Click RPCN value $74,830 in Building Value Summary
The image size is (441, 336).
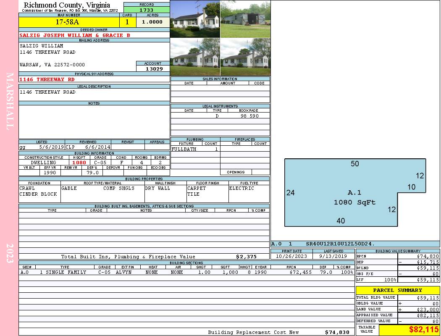(x=428, y=256)
